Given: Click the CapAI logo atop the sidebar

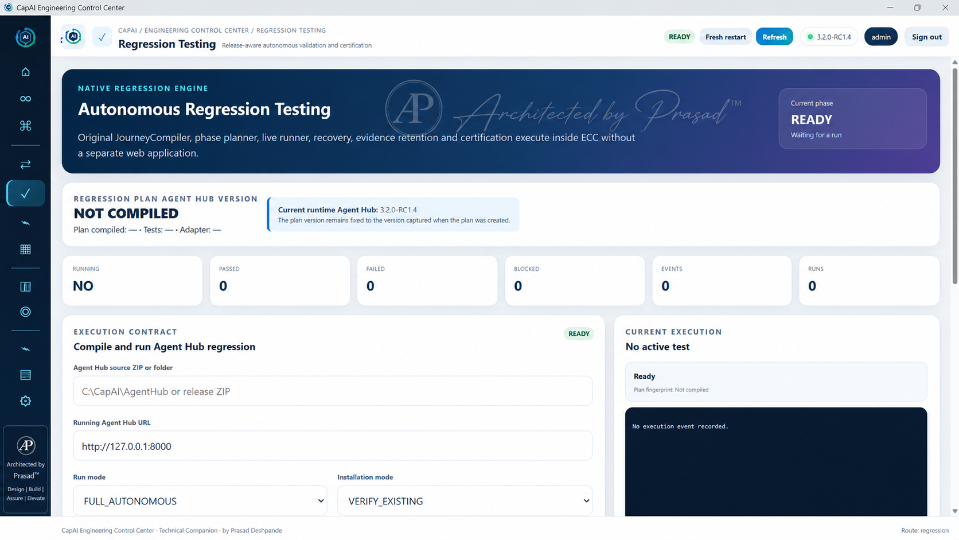Looking at the screenshot, I should (x=25, y=37).
